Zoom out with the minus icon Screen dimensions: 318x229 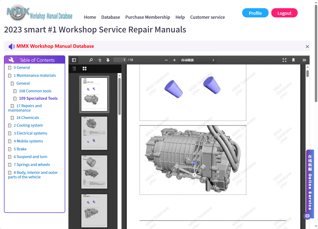pyautogui.click(x=166, y=60)
